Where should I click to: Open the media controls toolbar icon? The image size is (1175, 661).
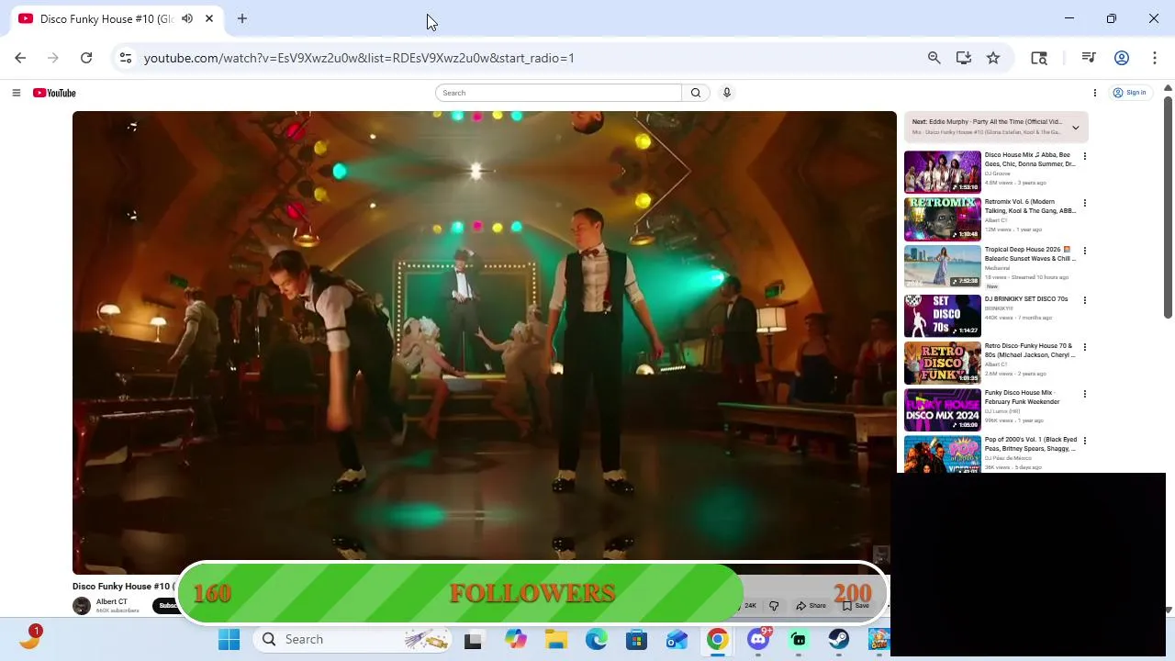(1089, 58)
